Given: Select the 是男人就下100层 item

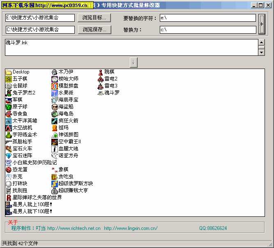Looking at the screenshot, I should (29, 211).
